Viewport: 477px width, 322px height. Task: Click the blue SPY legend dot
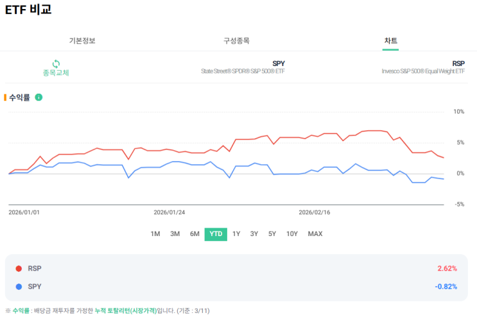pyautogui.click(x=19, y=287)
